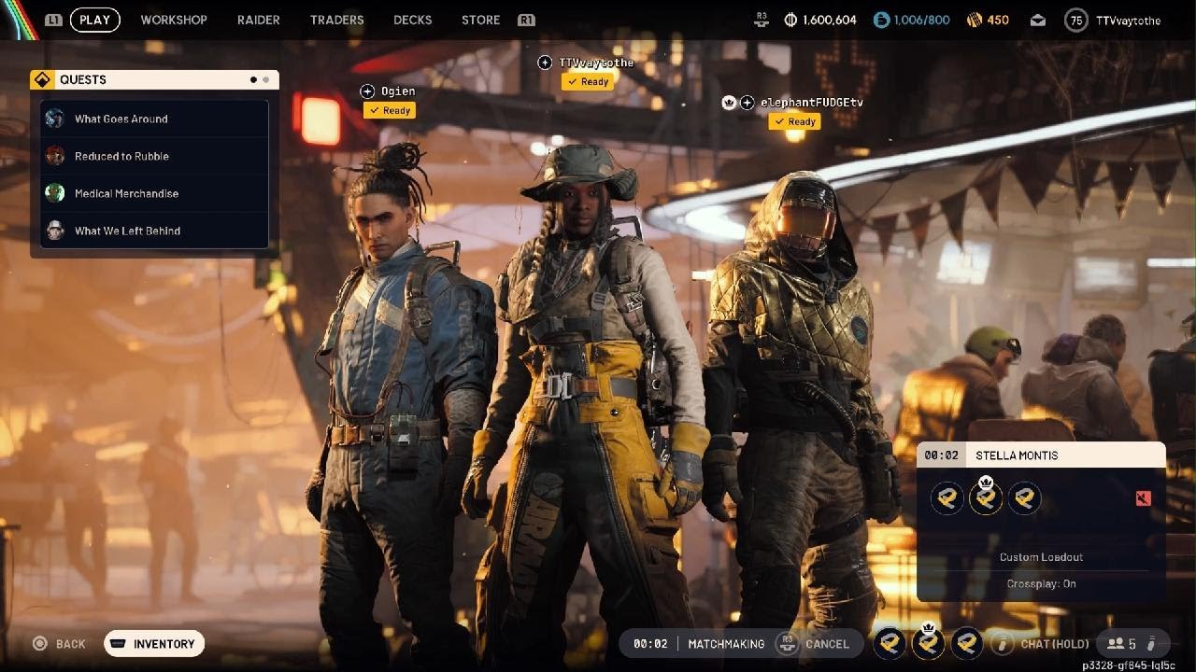Image resolution: width=1196 pixels, height=672 pixels.
Task: Toggle the red muted microphone icon
Action: (x=1143, y=498)
